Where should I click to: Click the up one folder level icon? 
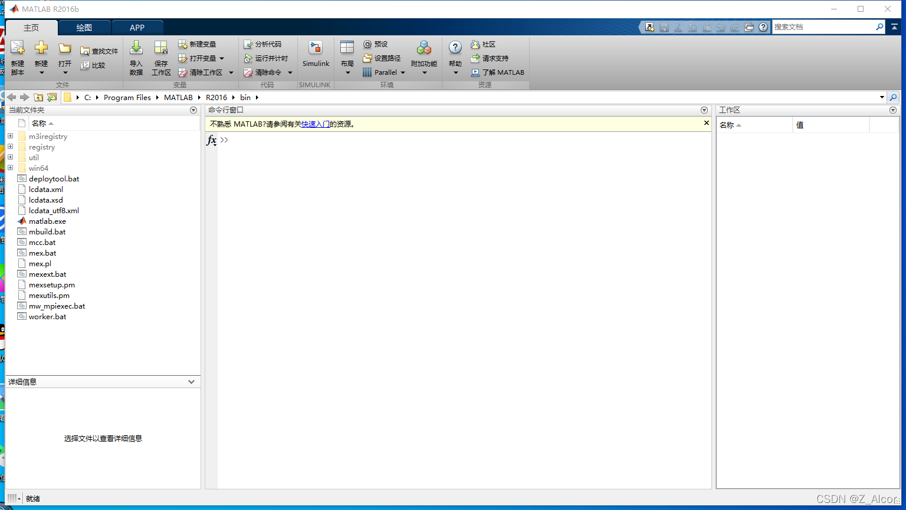[x=38, y=97]
